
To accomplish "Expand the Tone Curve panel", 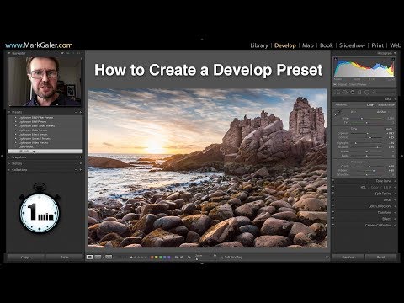I will point(395,181).
